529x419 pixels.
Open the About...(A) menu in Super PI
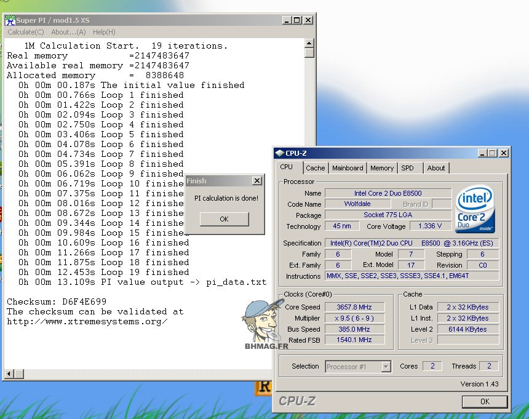(x=68, y=32)
